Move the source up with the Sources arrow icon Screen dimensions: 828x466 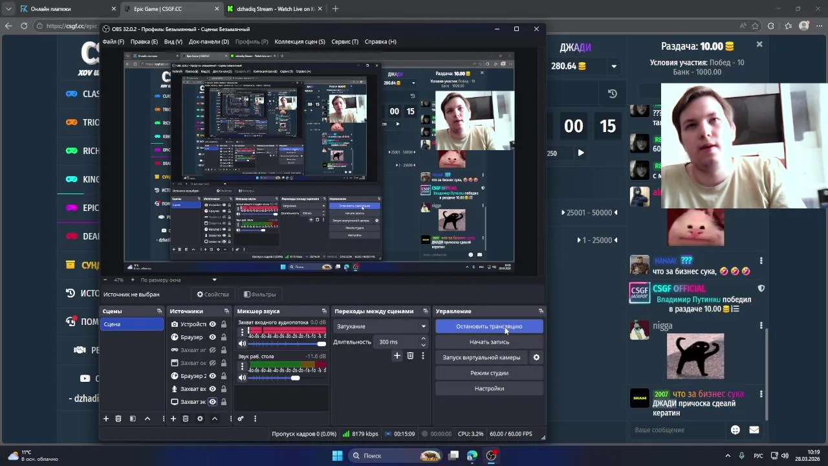(x=215, y=419)
